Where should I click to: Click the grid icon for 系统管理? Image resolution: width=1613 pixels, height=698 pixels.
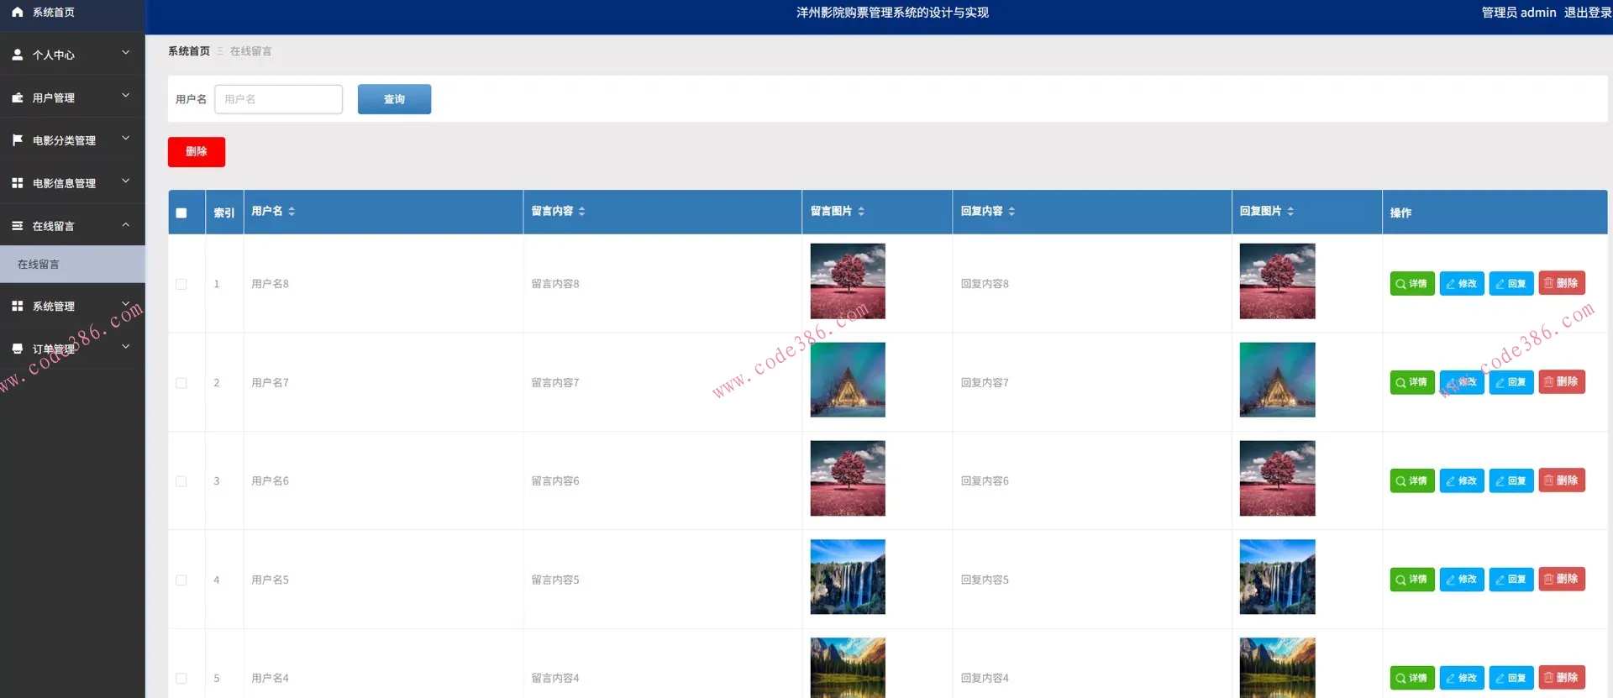(x=17, y=307)
